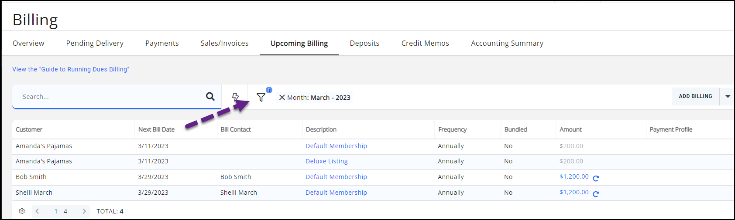This screenshot has width=735, height=220.
Task: Switch to the Payments tab
Action: (x=162, y=43)
